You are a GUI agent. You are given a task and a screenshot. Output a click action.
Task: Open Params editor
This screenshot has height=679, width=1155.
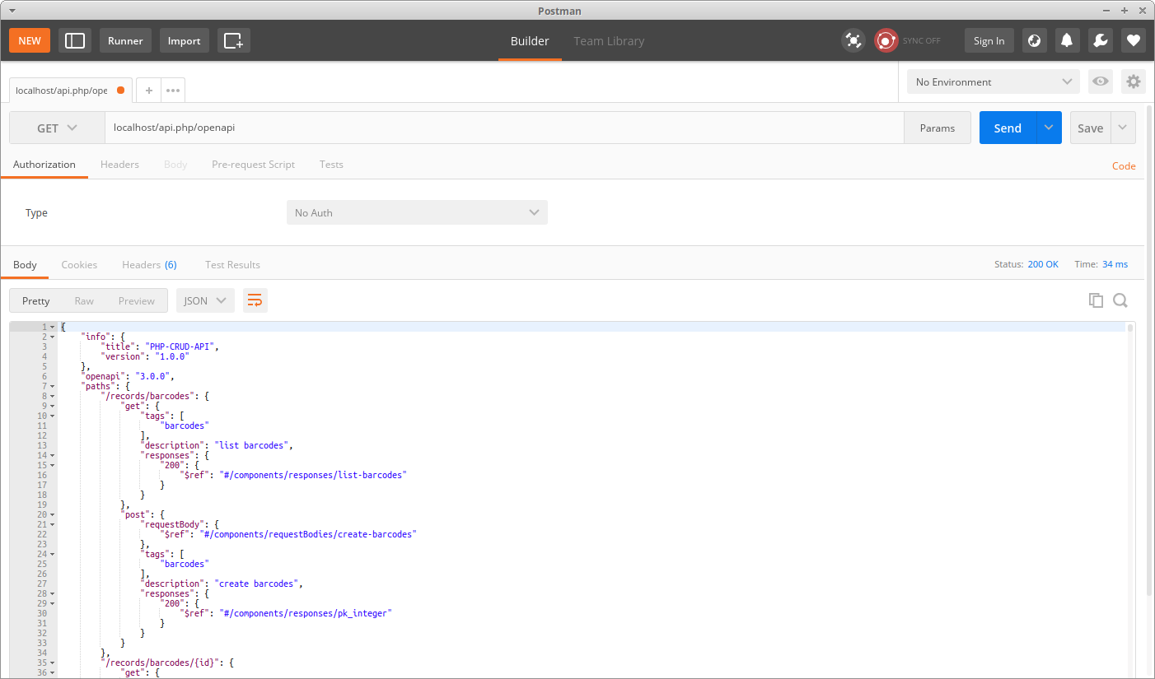pos(938,128)
